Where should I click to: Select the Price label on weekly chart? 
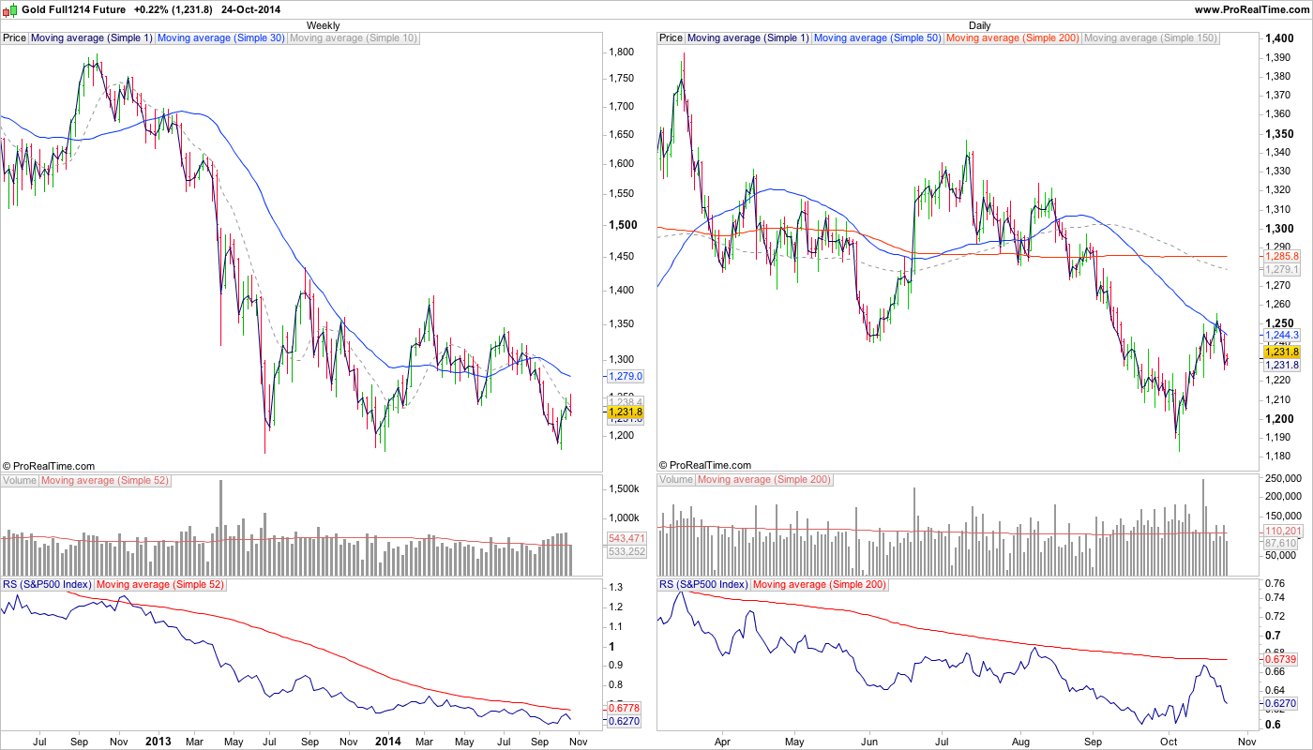click(x=14, y=38)
